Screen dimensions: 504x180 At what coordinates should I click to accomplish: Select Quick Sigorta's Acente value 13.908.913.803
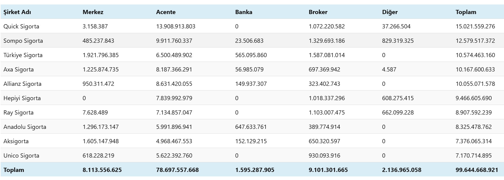tap(175, 26)
